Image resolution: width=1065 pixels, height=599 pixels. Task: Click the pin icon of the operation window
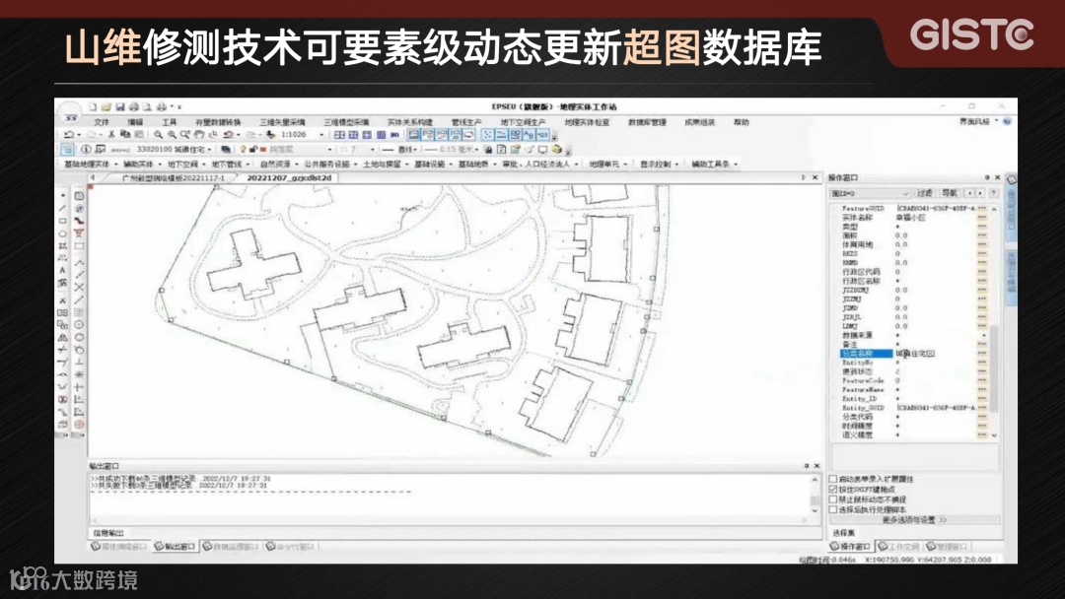(987, 177)
